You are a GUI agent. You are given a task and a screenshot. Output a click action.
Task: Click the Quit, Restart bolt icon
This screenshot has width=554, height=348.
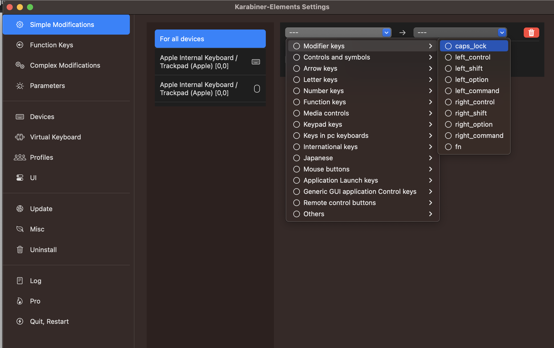point(20,322)
